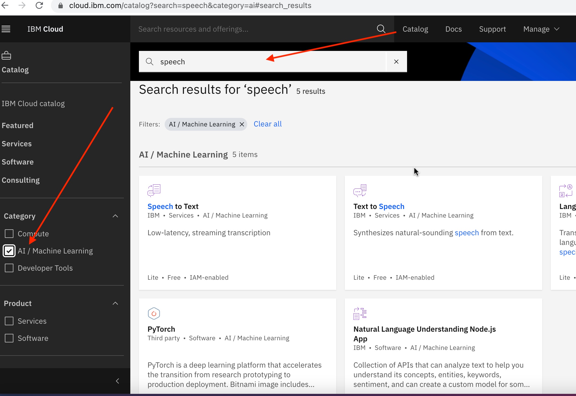Reload the page using browser refresh icon
Screen dimensions: 576x396
(39, 5)
